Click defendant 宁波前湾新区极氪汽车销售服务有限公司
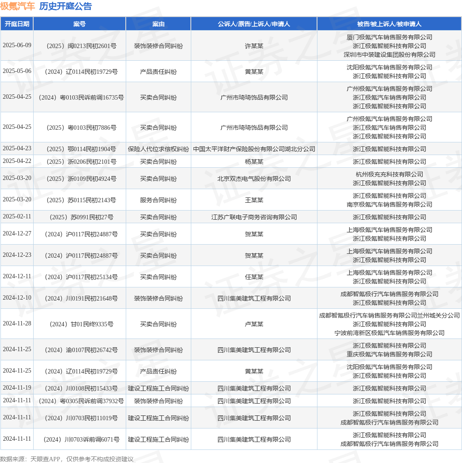The image size is (462, 463). click(389, 333)
